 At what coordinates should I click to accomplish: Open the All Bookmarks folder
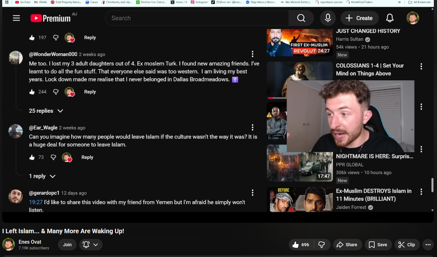coord(420,2)
